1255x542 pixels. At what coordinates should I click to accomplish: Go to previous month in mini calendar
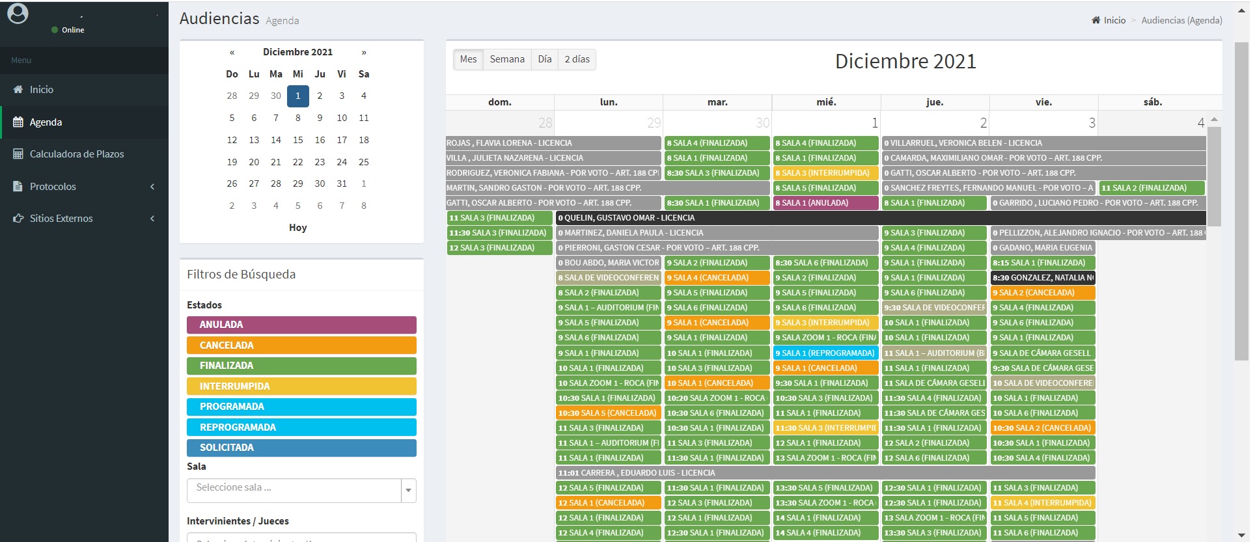click(232, 52)
